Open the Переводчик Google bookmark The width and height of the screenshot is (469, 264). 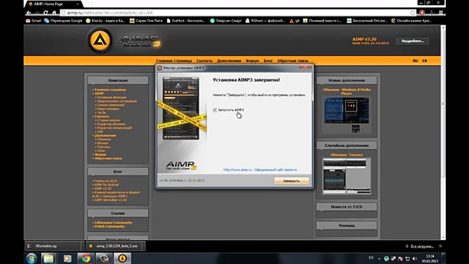[x=63, y=21]
